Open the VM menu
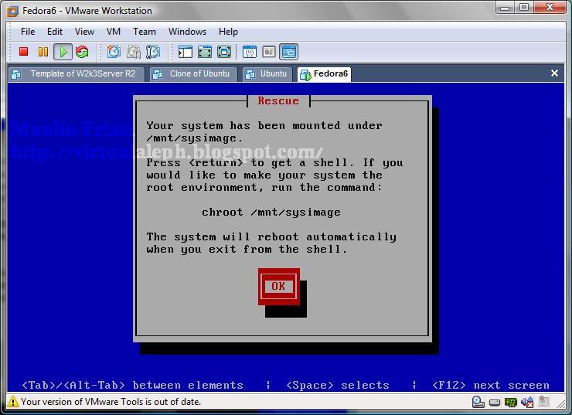Image resolution: width=572 pixels, height=415 pixels. point(114,32)
